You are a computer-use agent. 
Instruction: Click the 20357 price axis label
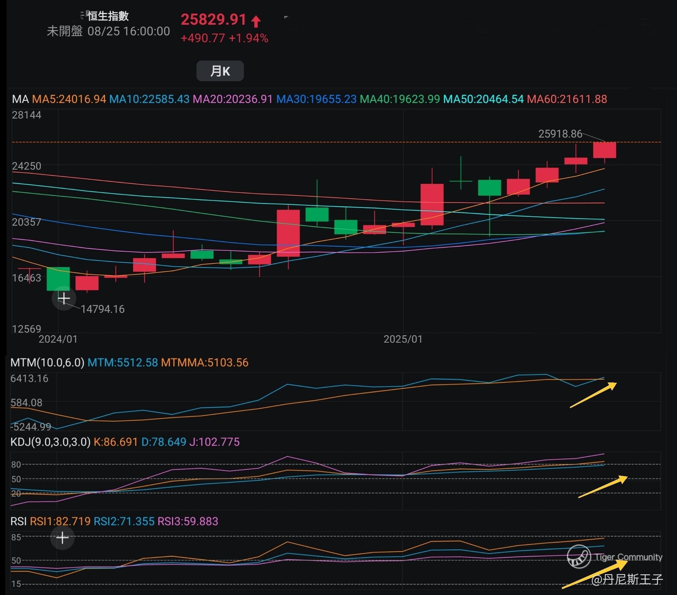27,222
